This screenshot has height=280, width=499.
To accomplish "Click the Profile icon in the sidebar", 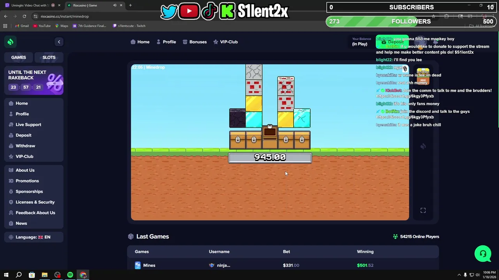I will click(11, 114).
